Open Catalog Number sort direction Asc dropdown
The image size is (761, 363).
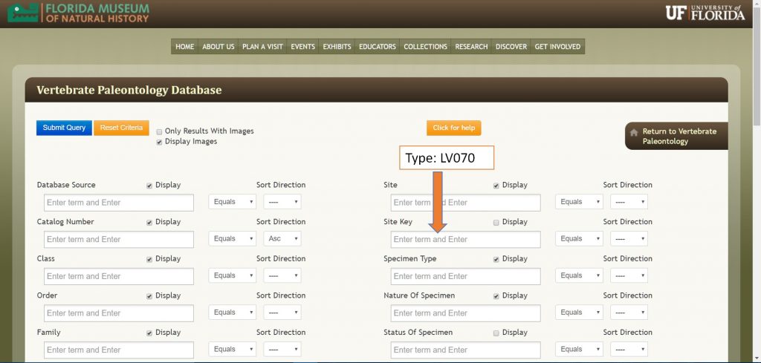(x=282, y=239)
